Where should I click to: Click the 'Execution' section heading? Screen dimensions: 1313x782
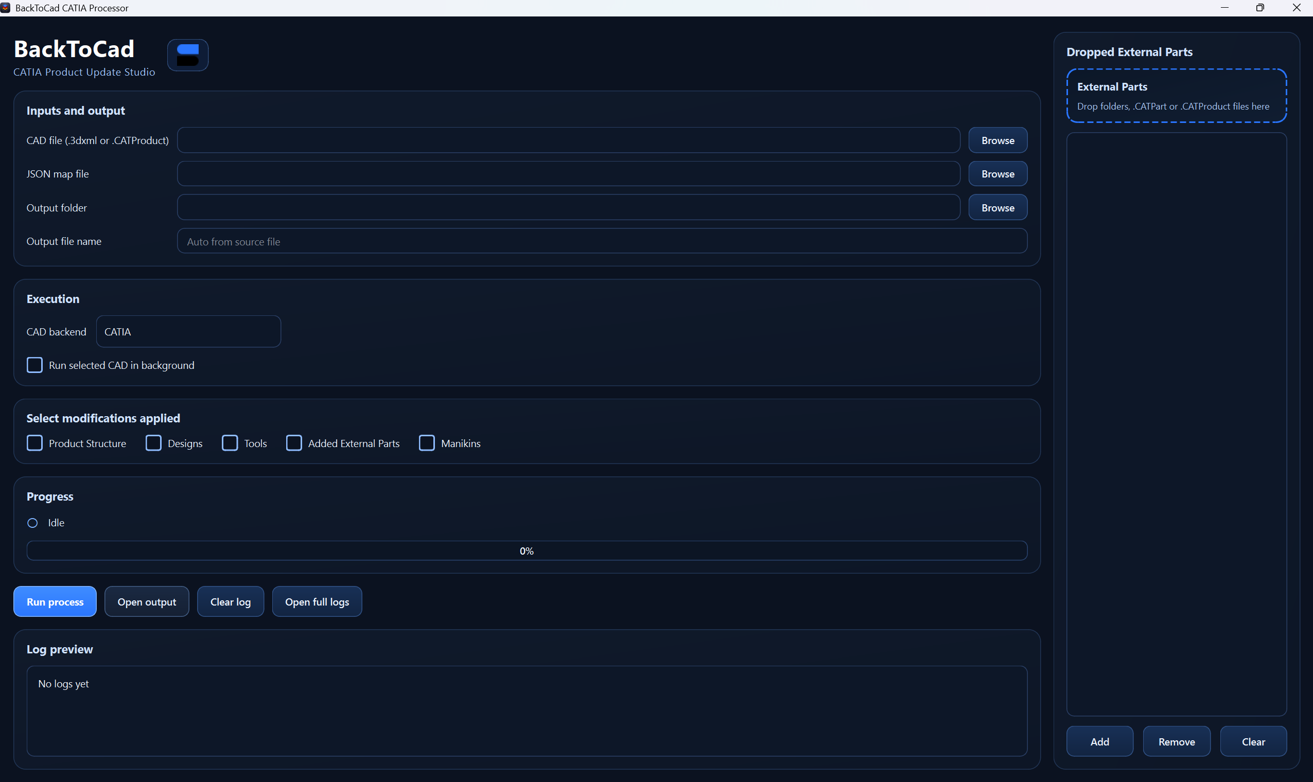click(53, 299)
